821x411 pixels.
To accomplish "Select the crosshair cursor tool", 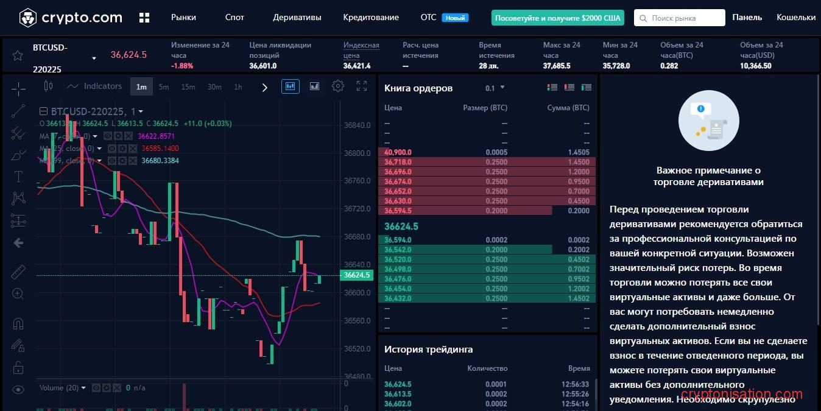I will (x=18, y=89).
